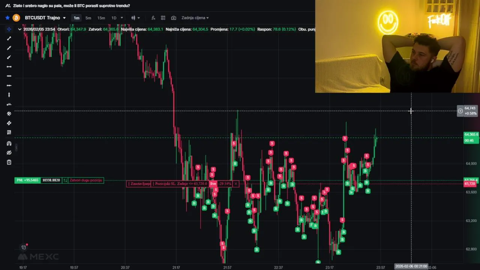Click the 64,000 price axis label
The height and width of the screenshot is (270, 480).
(471, 163)
